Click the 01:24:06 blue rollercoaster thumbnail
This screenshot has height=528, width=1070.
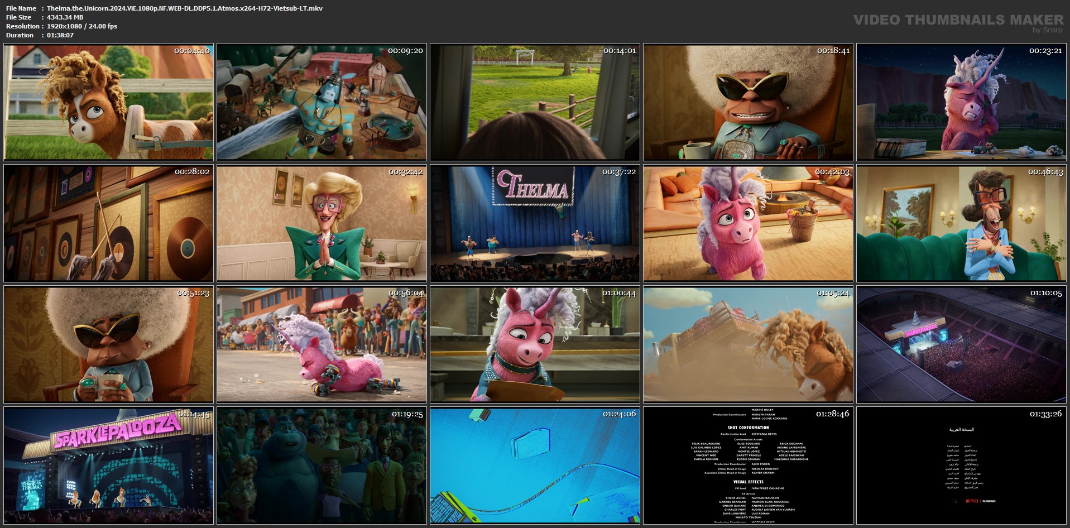point(535,465)
